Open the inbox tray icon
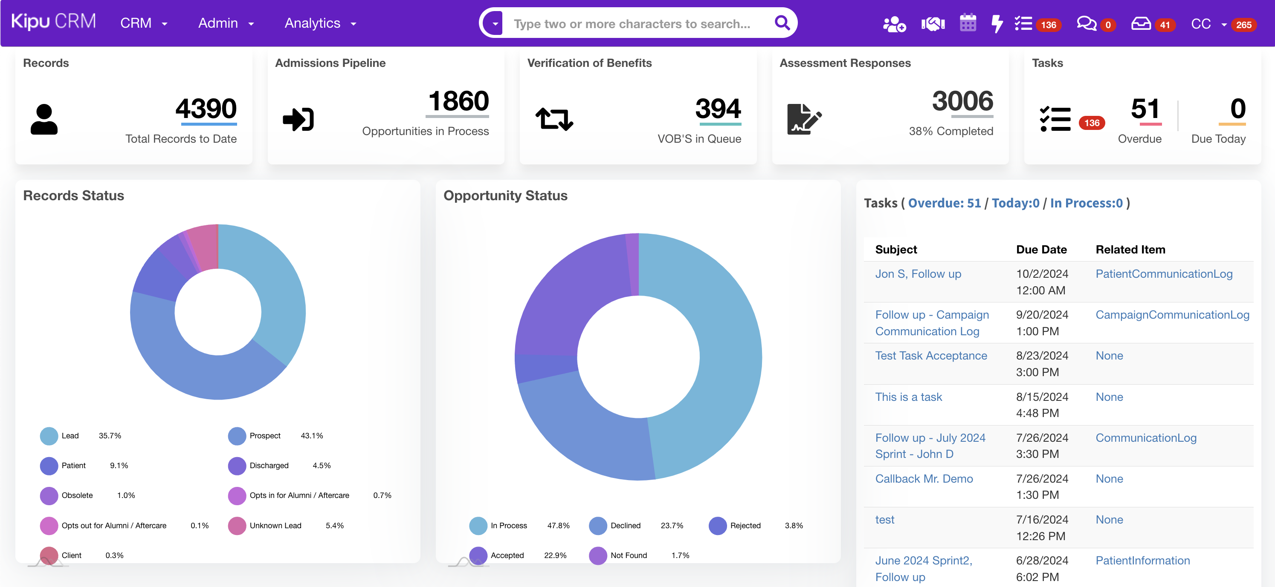The image size is (1275, 587). point(1141,24)
